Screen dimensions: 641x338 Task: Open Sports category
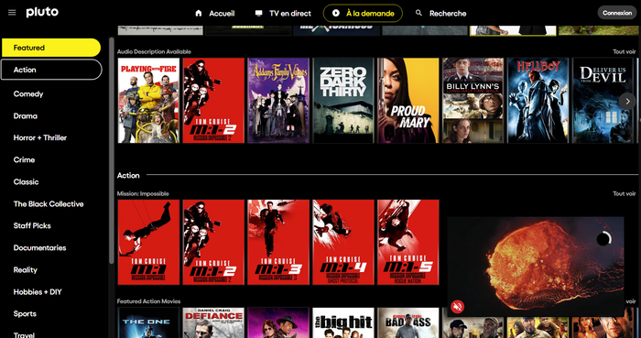point(25,314)
